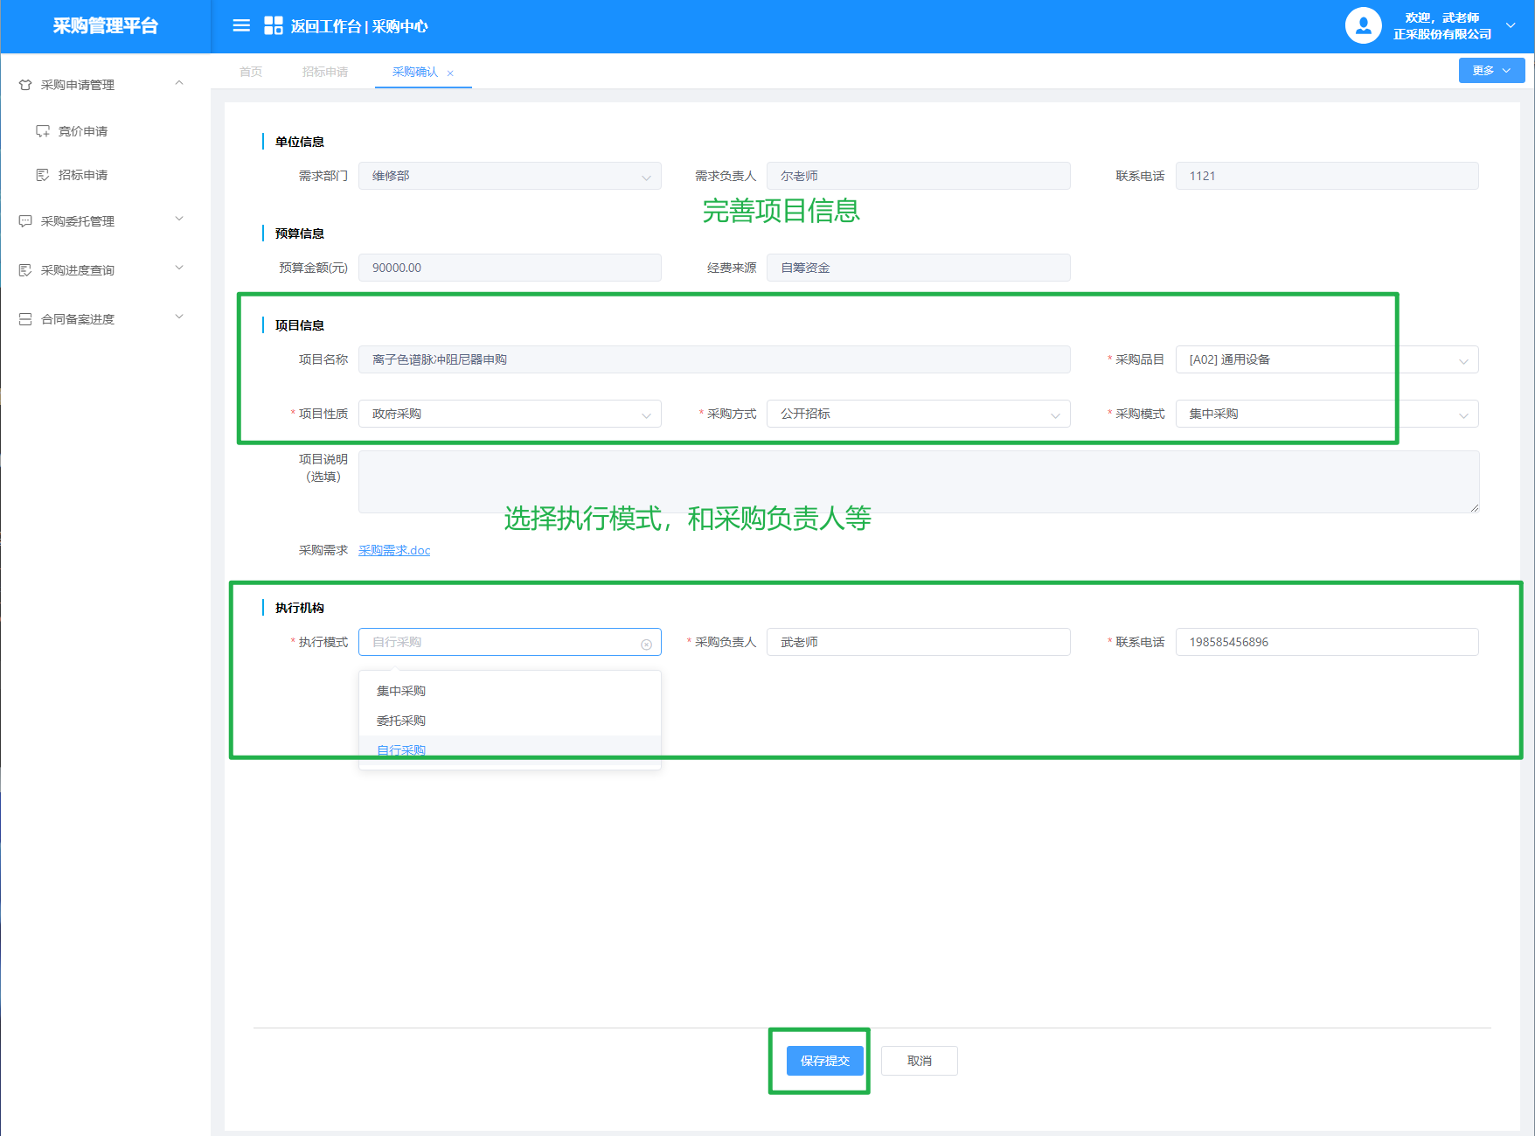Open the 采购需求.doc attachment link

click(394, 550)
